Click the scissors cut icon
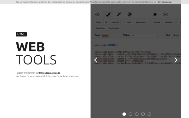 [x=166, y=14]
